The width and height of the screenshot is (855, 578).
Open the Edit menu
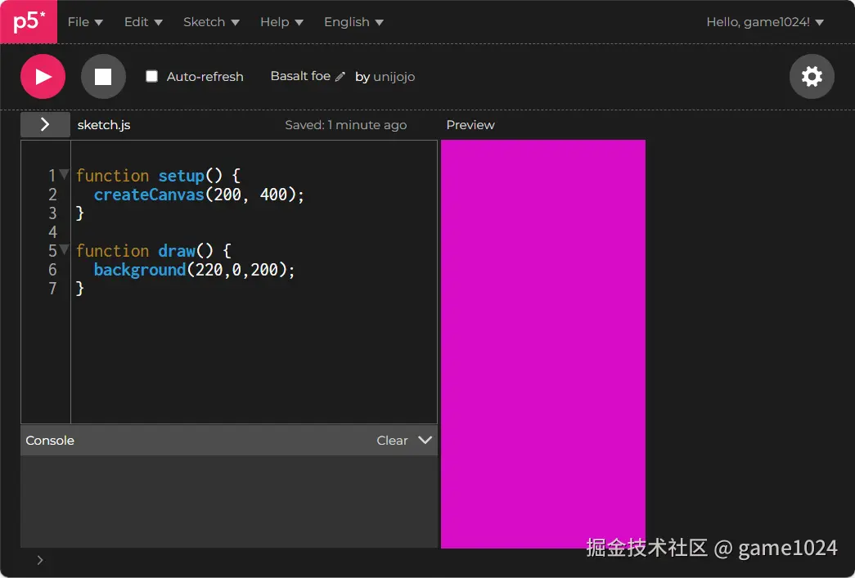(x=143, y=22)
